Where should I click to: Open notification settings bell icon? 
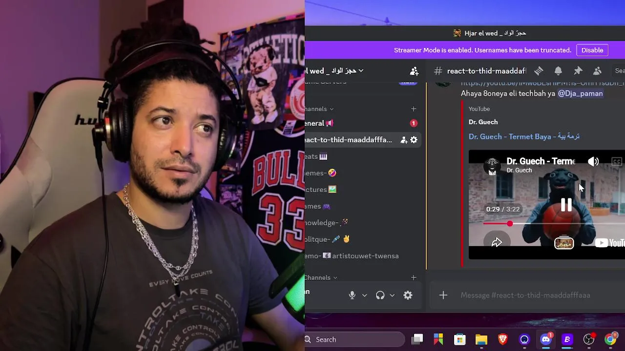[558, 71]
